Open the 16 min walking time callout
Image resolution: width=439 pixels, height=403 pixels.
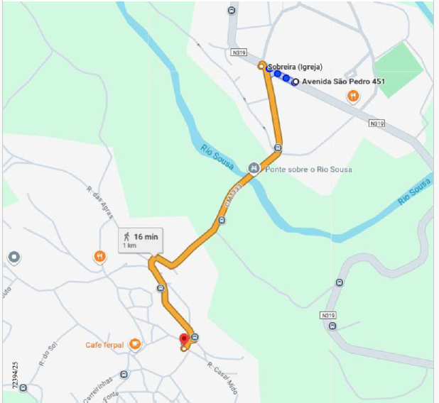[x=141, y=241]
